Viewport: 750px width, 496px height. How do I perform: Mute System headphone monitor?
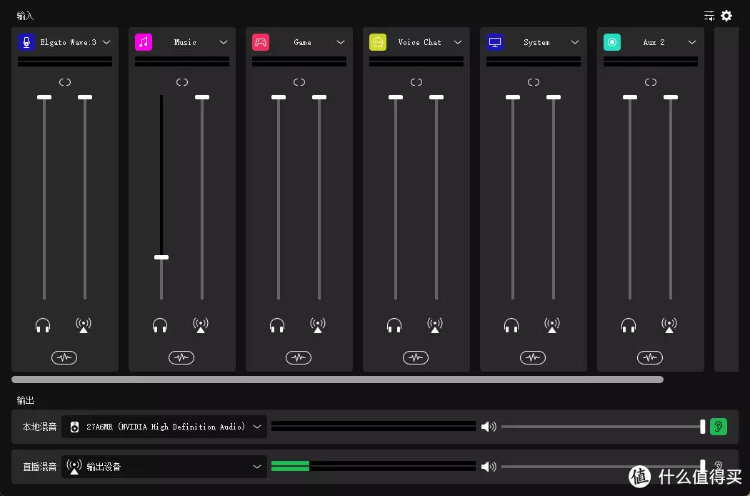pos(512,326)
